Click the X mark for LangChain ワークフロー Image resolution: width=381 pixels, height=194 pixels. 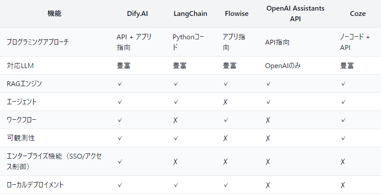[x=176, y=120]
